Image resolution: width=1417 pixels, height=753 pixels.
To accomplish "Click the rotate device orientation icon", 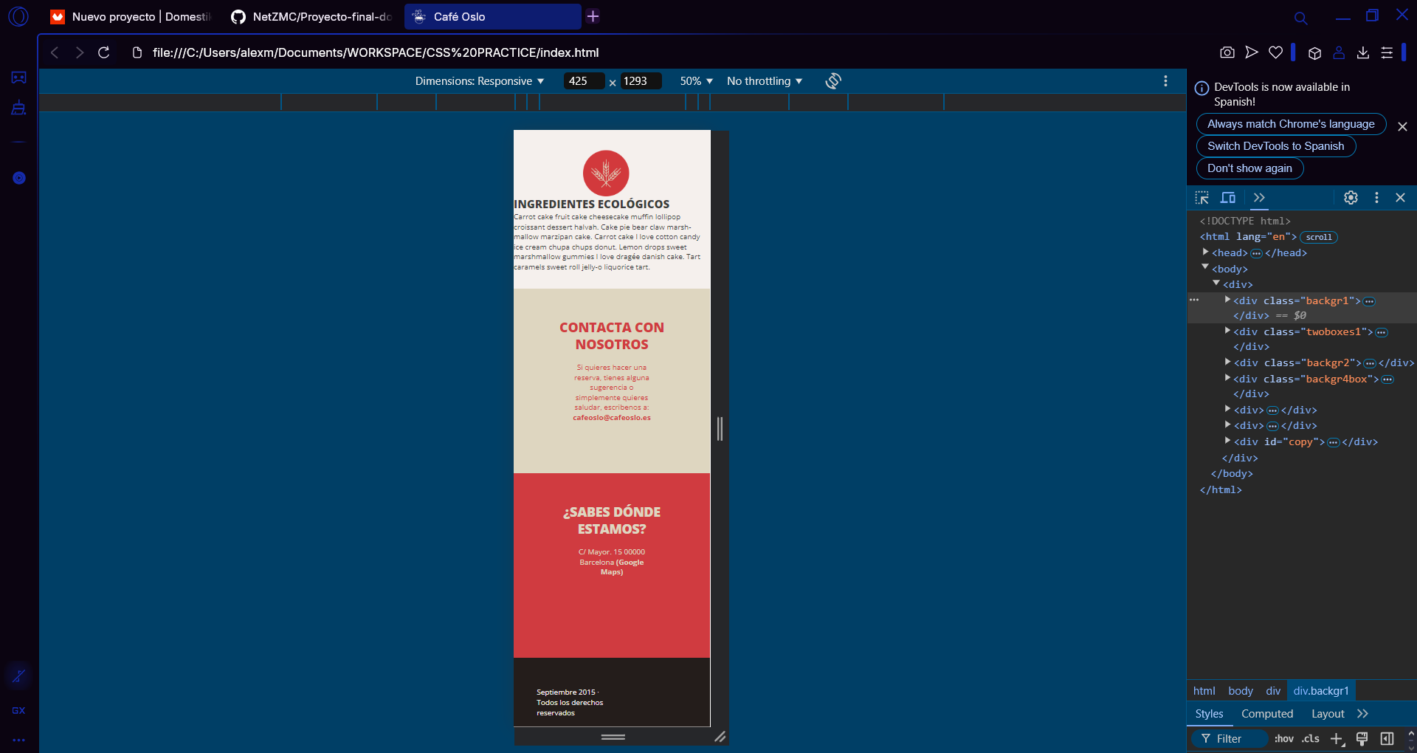I will click(833, 81).
